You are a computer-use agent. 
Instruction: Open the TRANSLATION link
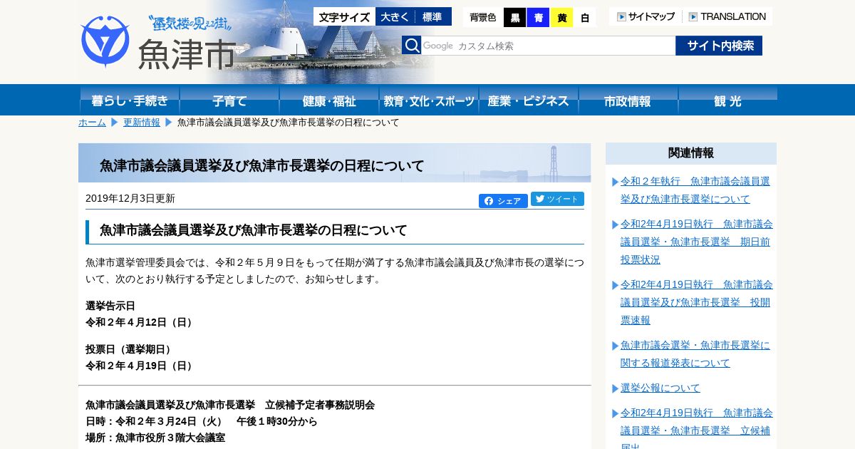pos(727,16)
